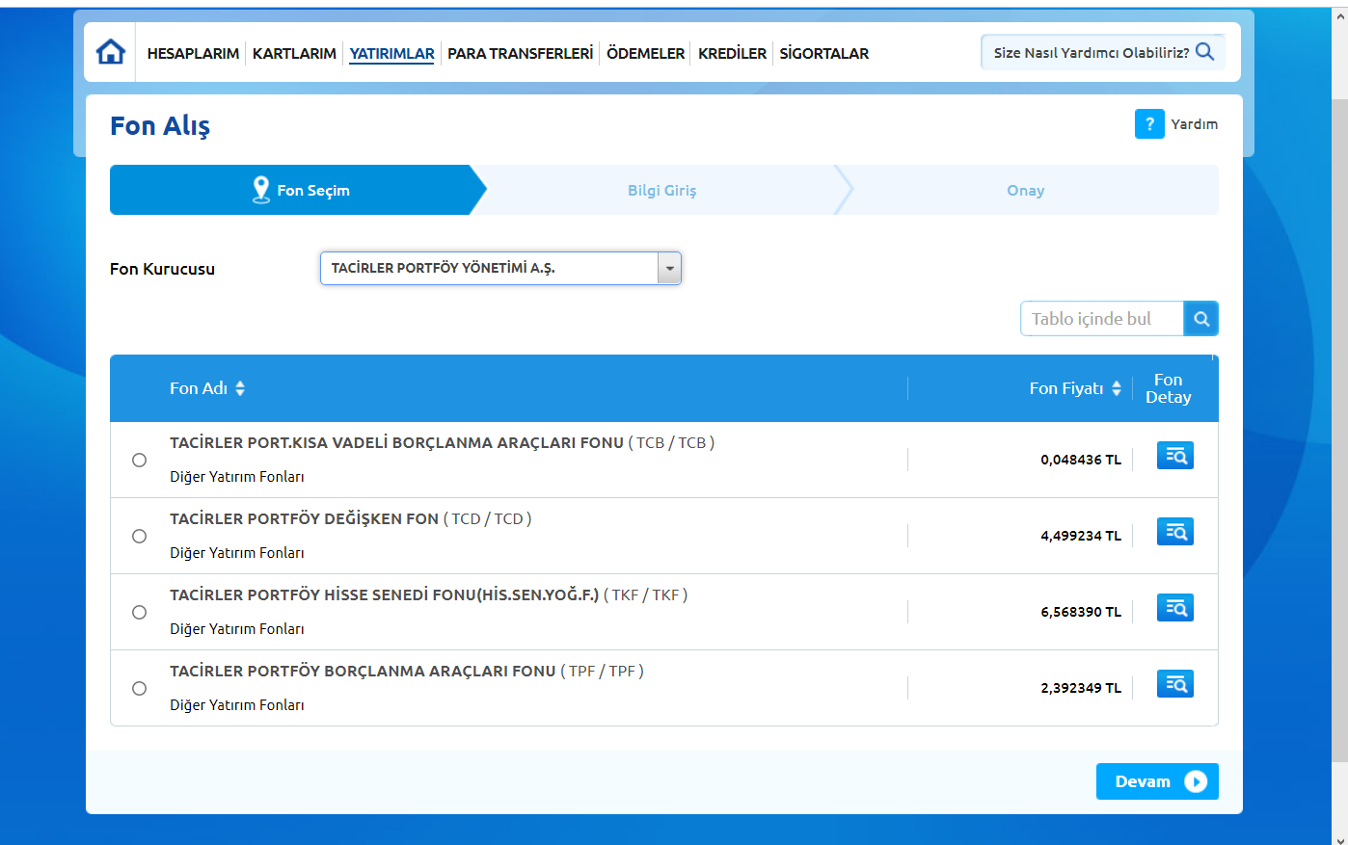The width and height of the screenshot is (1348, 845).
Task: Select TACİRLER PORTFÖY HİSSE SENEDİ FONU radio
Action: pos(139,613)
